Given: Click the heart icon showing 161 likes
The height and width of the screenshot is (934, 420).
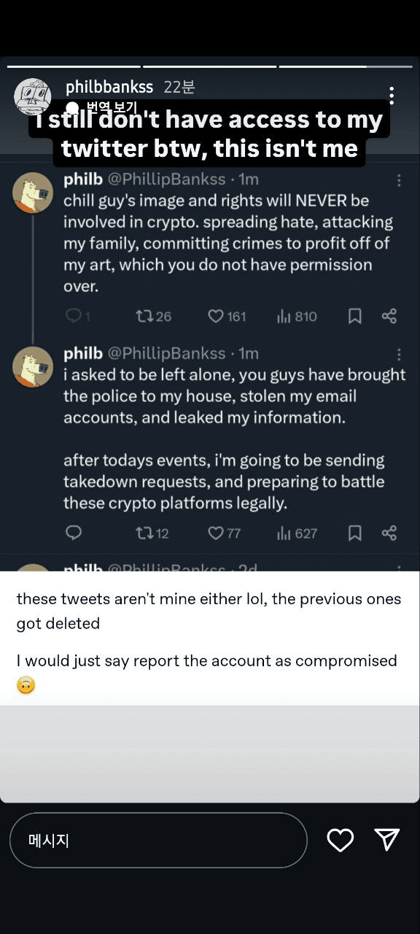Looking at the screenshot, I should click(x=216, y=316).
